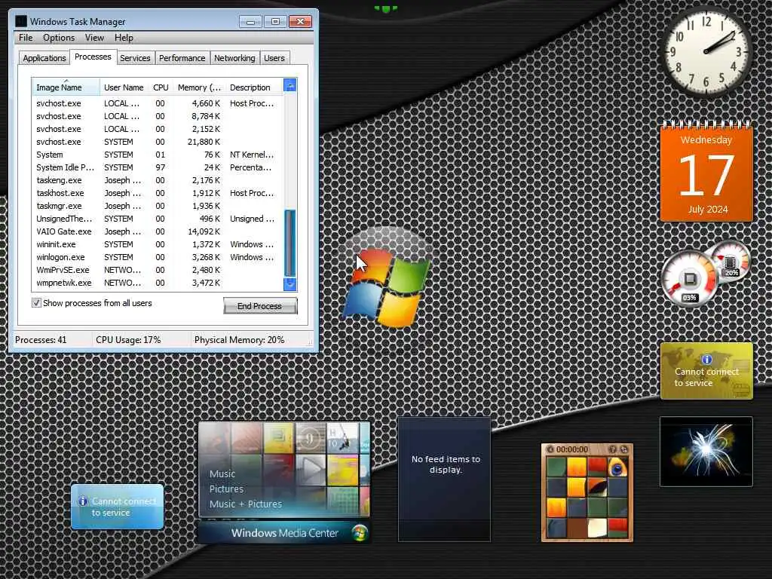
Task: Select the WmiPrvSE.exe process
Action: pyautogui.click(x=157, y=270)
